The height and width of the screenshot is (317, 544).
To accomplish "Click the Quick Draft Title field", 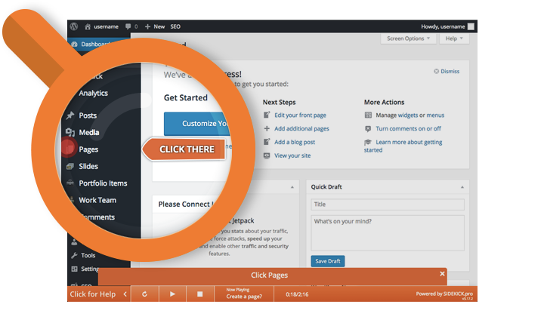I will 387,204.
